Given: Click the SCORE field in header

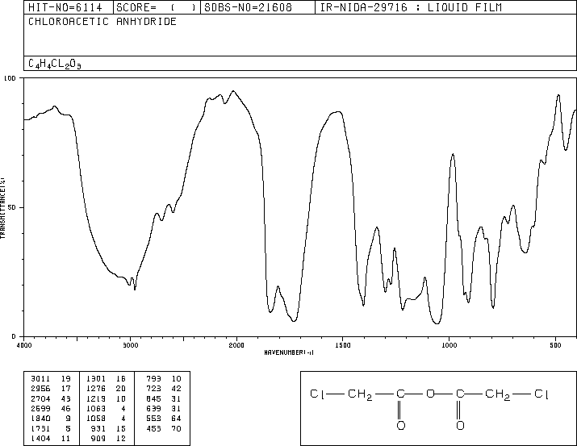Looking at the screenshot, I should (x=157, y=7).
